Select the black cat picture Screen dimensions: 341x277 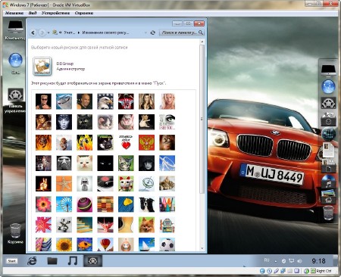(85, 122)
